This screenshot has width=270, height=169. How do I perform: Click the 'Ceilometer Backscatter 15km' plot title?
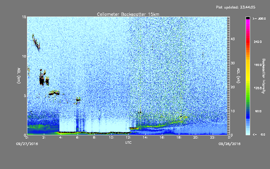click(128, 14)
